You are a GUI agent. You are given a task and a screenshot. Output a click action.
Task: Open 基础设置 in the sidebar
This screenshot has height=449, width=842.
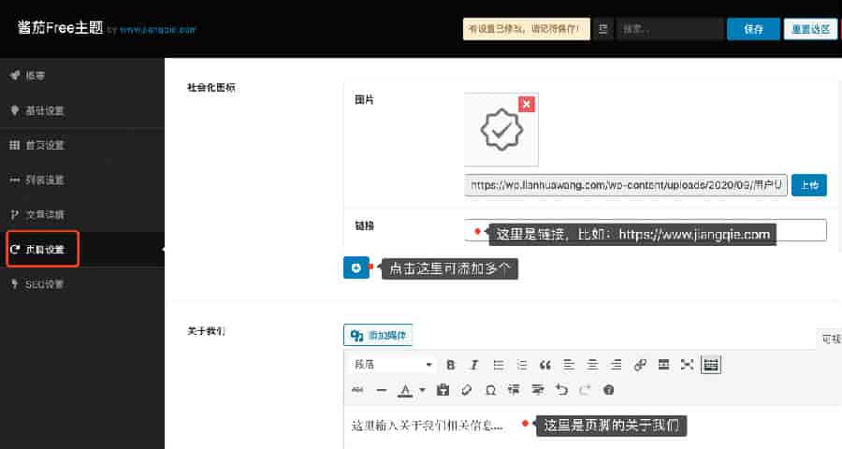point(45,110)
